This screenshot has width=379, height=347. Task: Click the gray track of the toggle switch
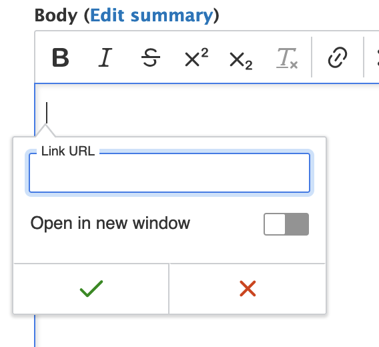297,224
